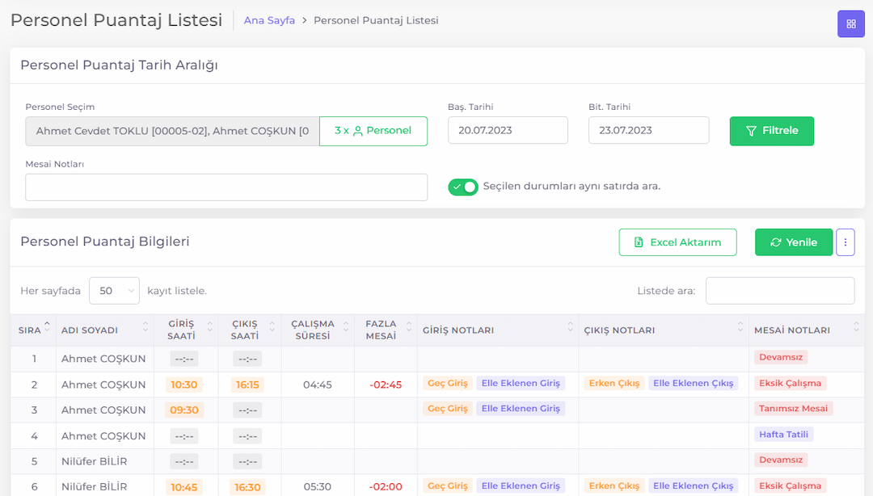This screenshot has width=873, height=496.
Task: Click the Baş. Tarihi date field
Action: pyautogui.click(x=508, y=130)
